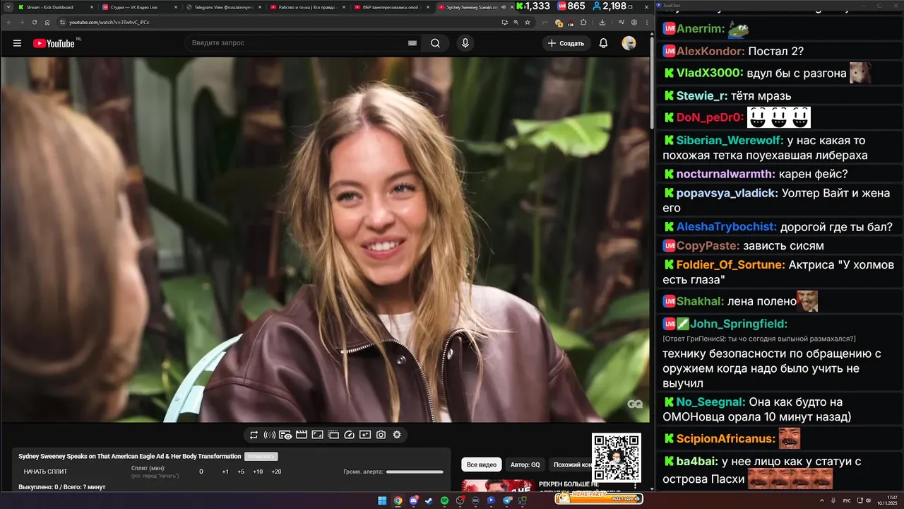This screenshot has height=509, width=904.
Task: Select the Все видео filter chip
Action: coord(482,464)
